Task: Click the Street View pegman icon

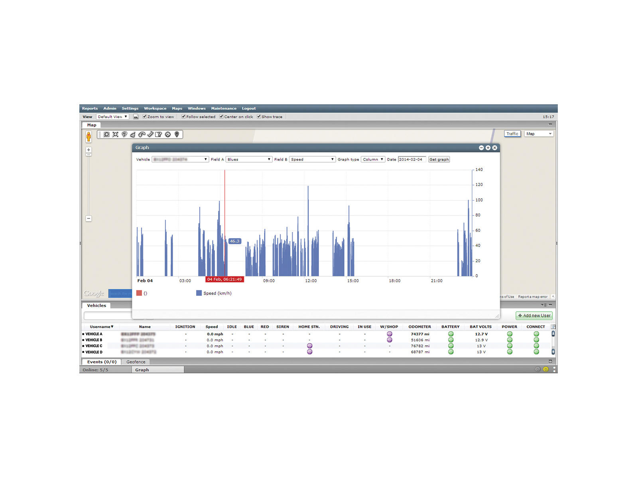Action: tap(89, 136)
